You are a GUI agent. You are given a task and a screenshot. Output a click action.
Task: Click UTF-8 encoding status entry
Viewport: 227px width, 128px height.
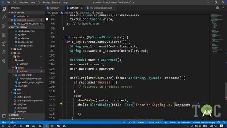click(151, 122)
